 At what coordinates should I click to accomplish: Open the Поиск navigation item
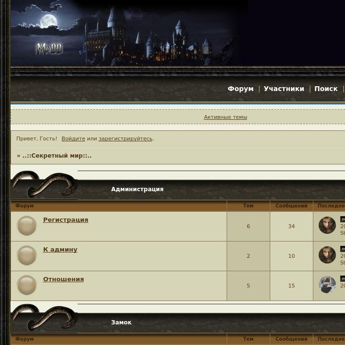point(326,89)
